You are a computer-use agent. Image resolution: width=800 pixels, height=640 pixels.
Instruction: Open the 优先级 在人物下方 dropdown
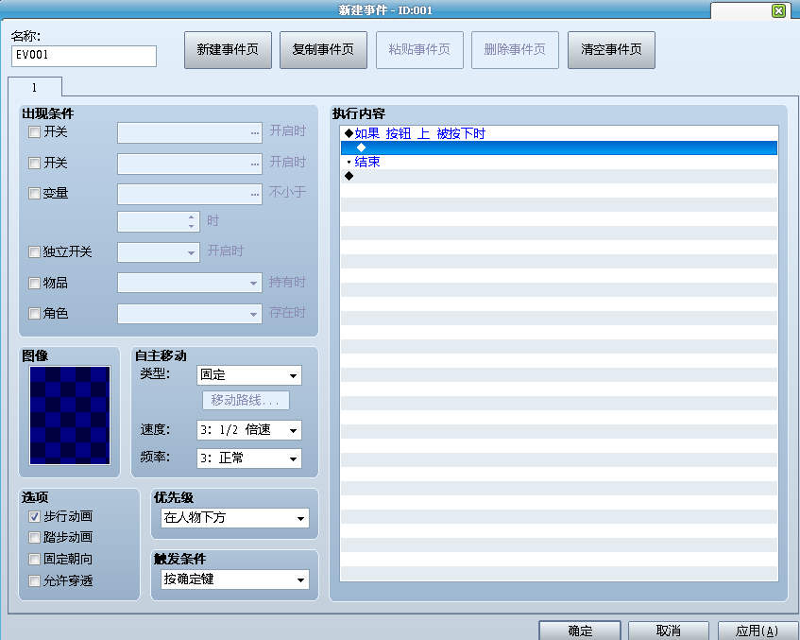235,518
